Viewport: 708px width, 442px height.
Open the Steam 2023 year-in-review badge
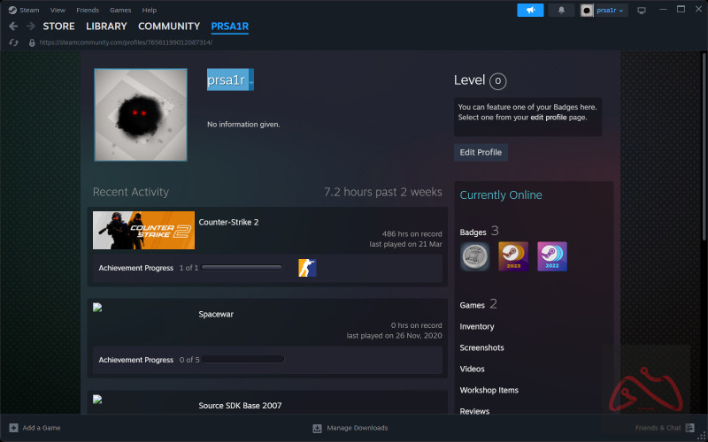pyautogui.click(x=513, y=256)
